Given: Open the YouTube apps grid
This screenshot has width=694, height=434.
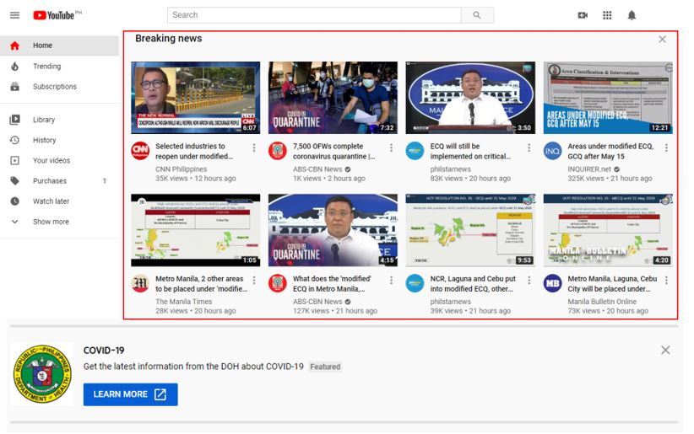Looking at the screenshot, I should [607, 15].
